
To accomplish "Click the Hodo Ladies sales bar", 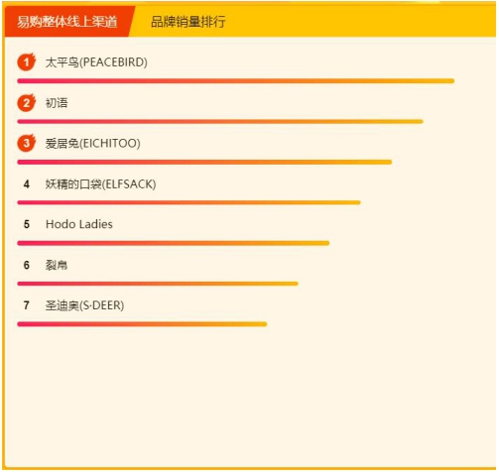I will 174,243.
